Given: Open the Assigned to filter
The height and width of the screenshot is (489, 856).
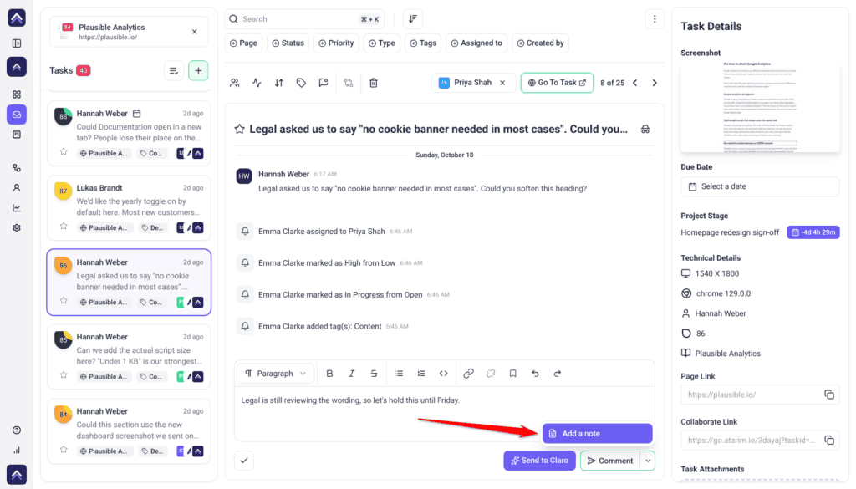Looking at the screenshot, I should pyautogui.click(x=476, y=43).
